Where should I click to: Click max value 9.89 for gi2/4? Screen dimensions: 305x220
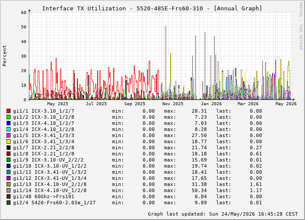click(x=200, y=203)
